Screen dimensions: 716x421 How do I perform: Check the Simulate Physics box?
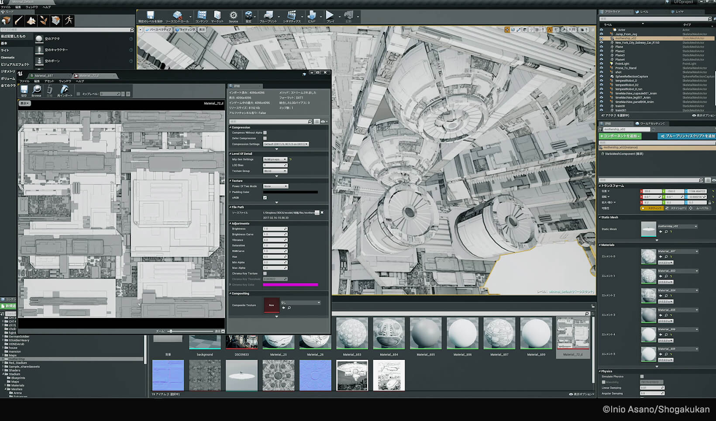641,376
